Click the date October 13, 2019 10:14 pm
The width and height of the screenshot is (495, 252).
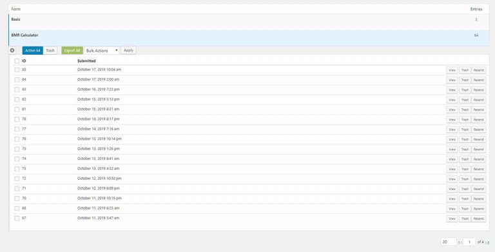(x=99, y=139)
